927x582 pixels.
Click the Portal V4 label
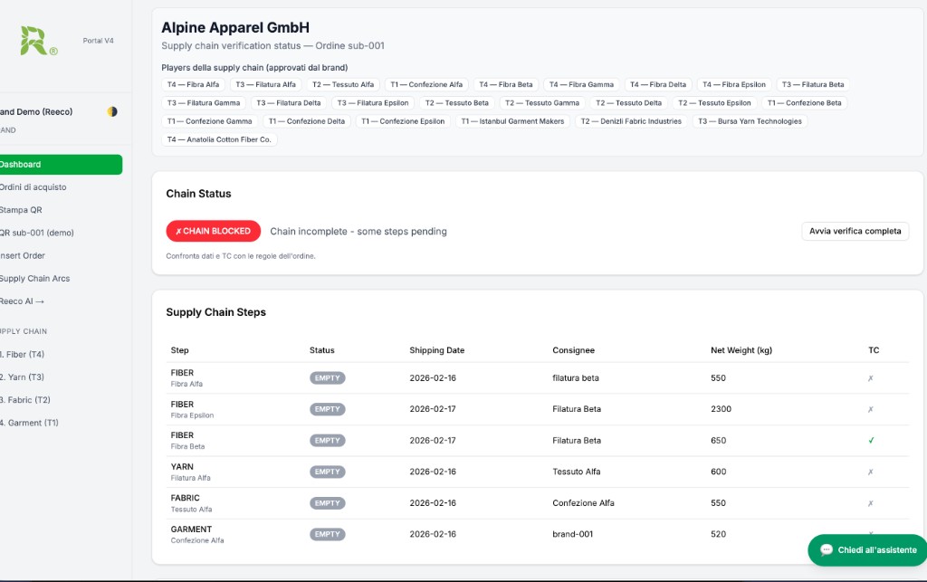98,41
